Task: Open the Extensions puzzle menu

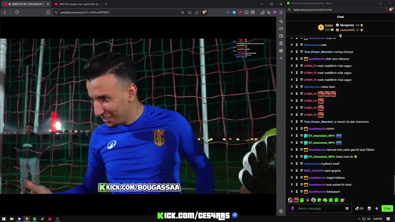Action: (247, 12)
